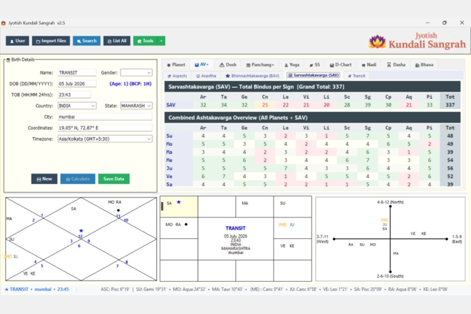Open the Transit subtab
The height and width of the screenshot is (314, 471).
(x=356, y=75)
